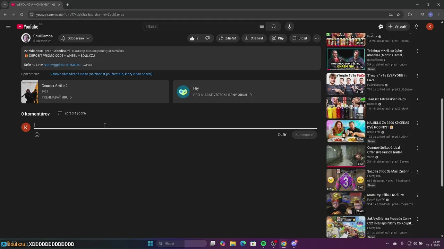
Task: Like the video with thumbs up
Action: [x=195, y=38]
